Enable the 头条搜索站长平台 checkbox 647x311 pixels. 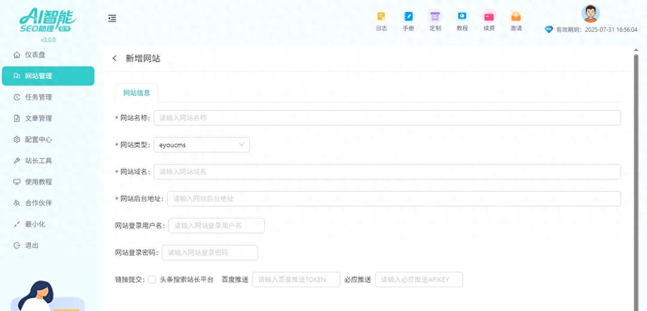152,280
